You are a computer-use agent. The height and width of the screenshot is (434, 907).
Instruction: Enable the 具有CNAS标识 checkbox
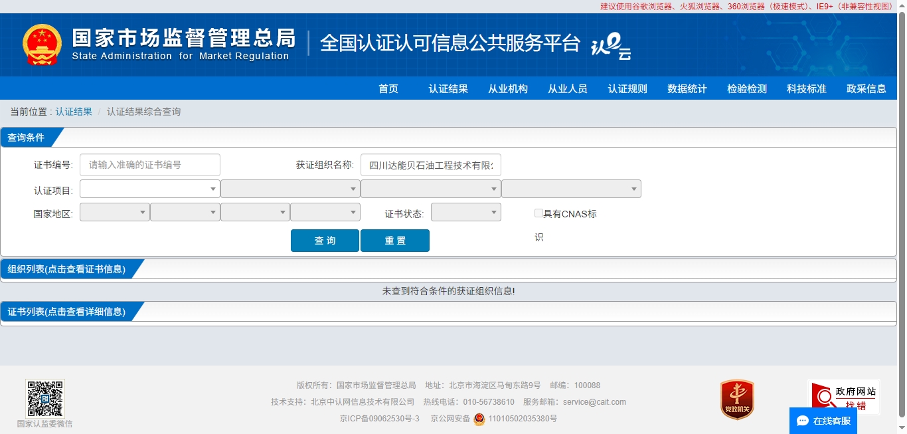(x=538, y=213)
